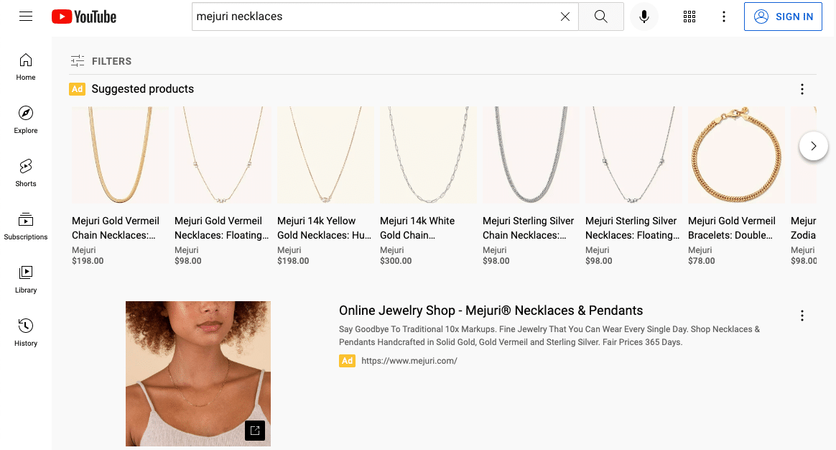Go to YouTube home via logo

point(84,17)
